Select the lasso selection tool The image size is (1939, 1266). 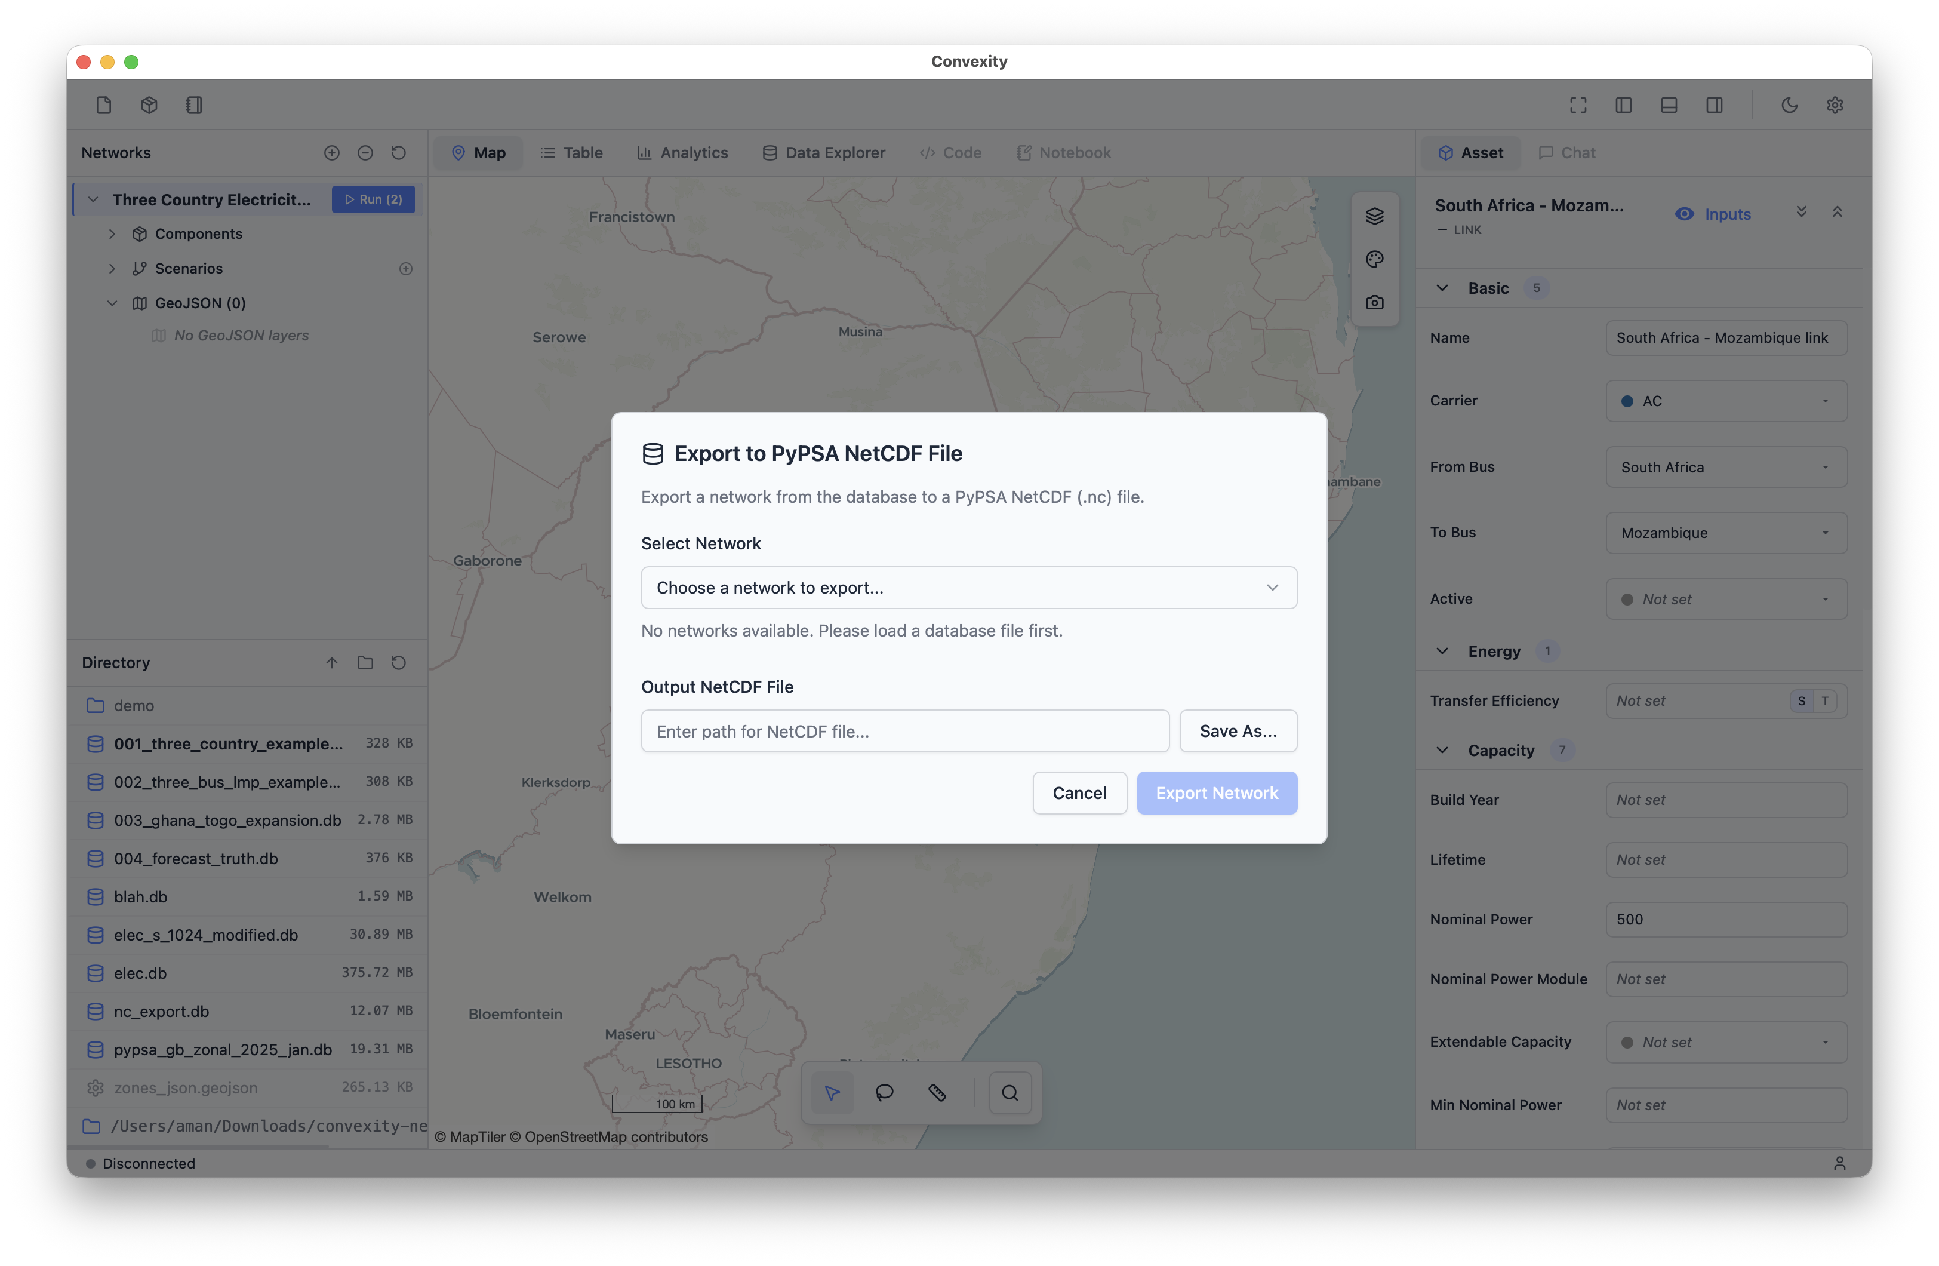[884, 1092]
